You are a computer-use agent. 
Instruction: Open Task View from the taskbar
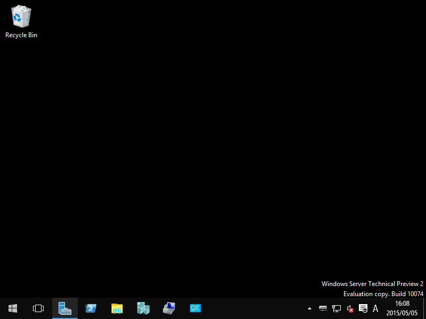tap(38, 308)
